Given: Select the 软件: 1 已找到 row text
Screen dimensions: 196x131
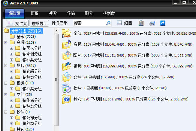Looking at the screenshot, I should [120, 88].
